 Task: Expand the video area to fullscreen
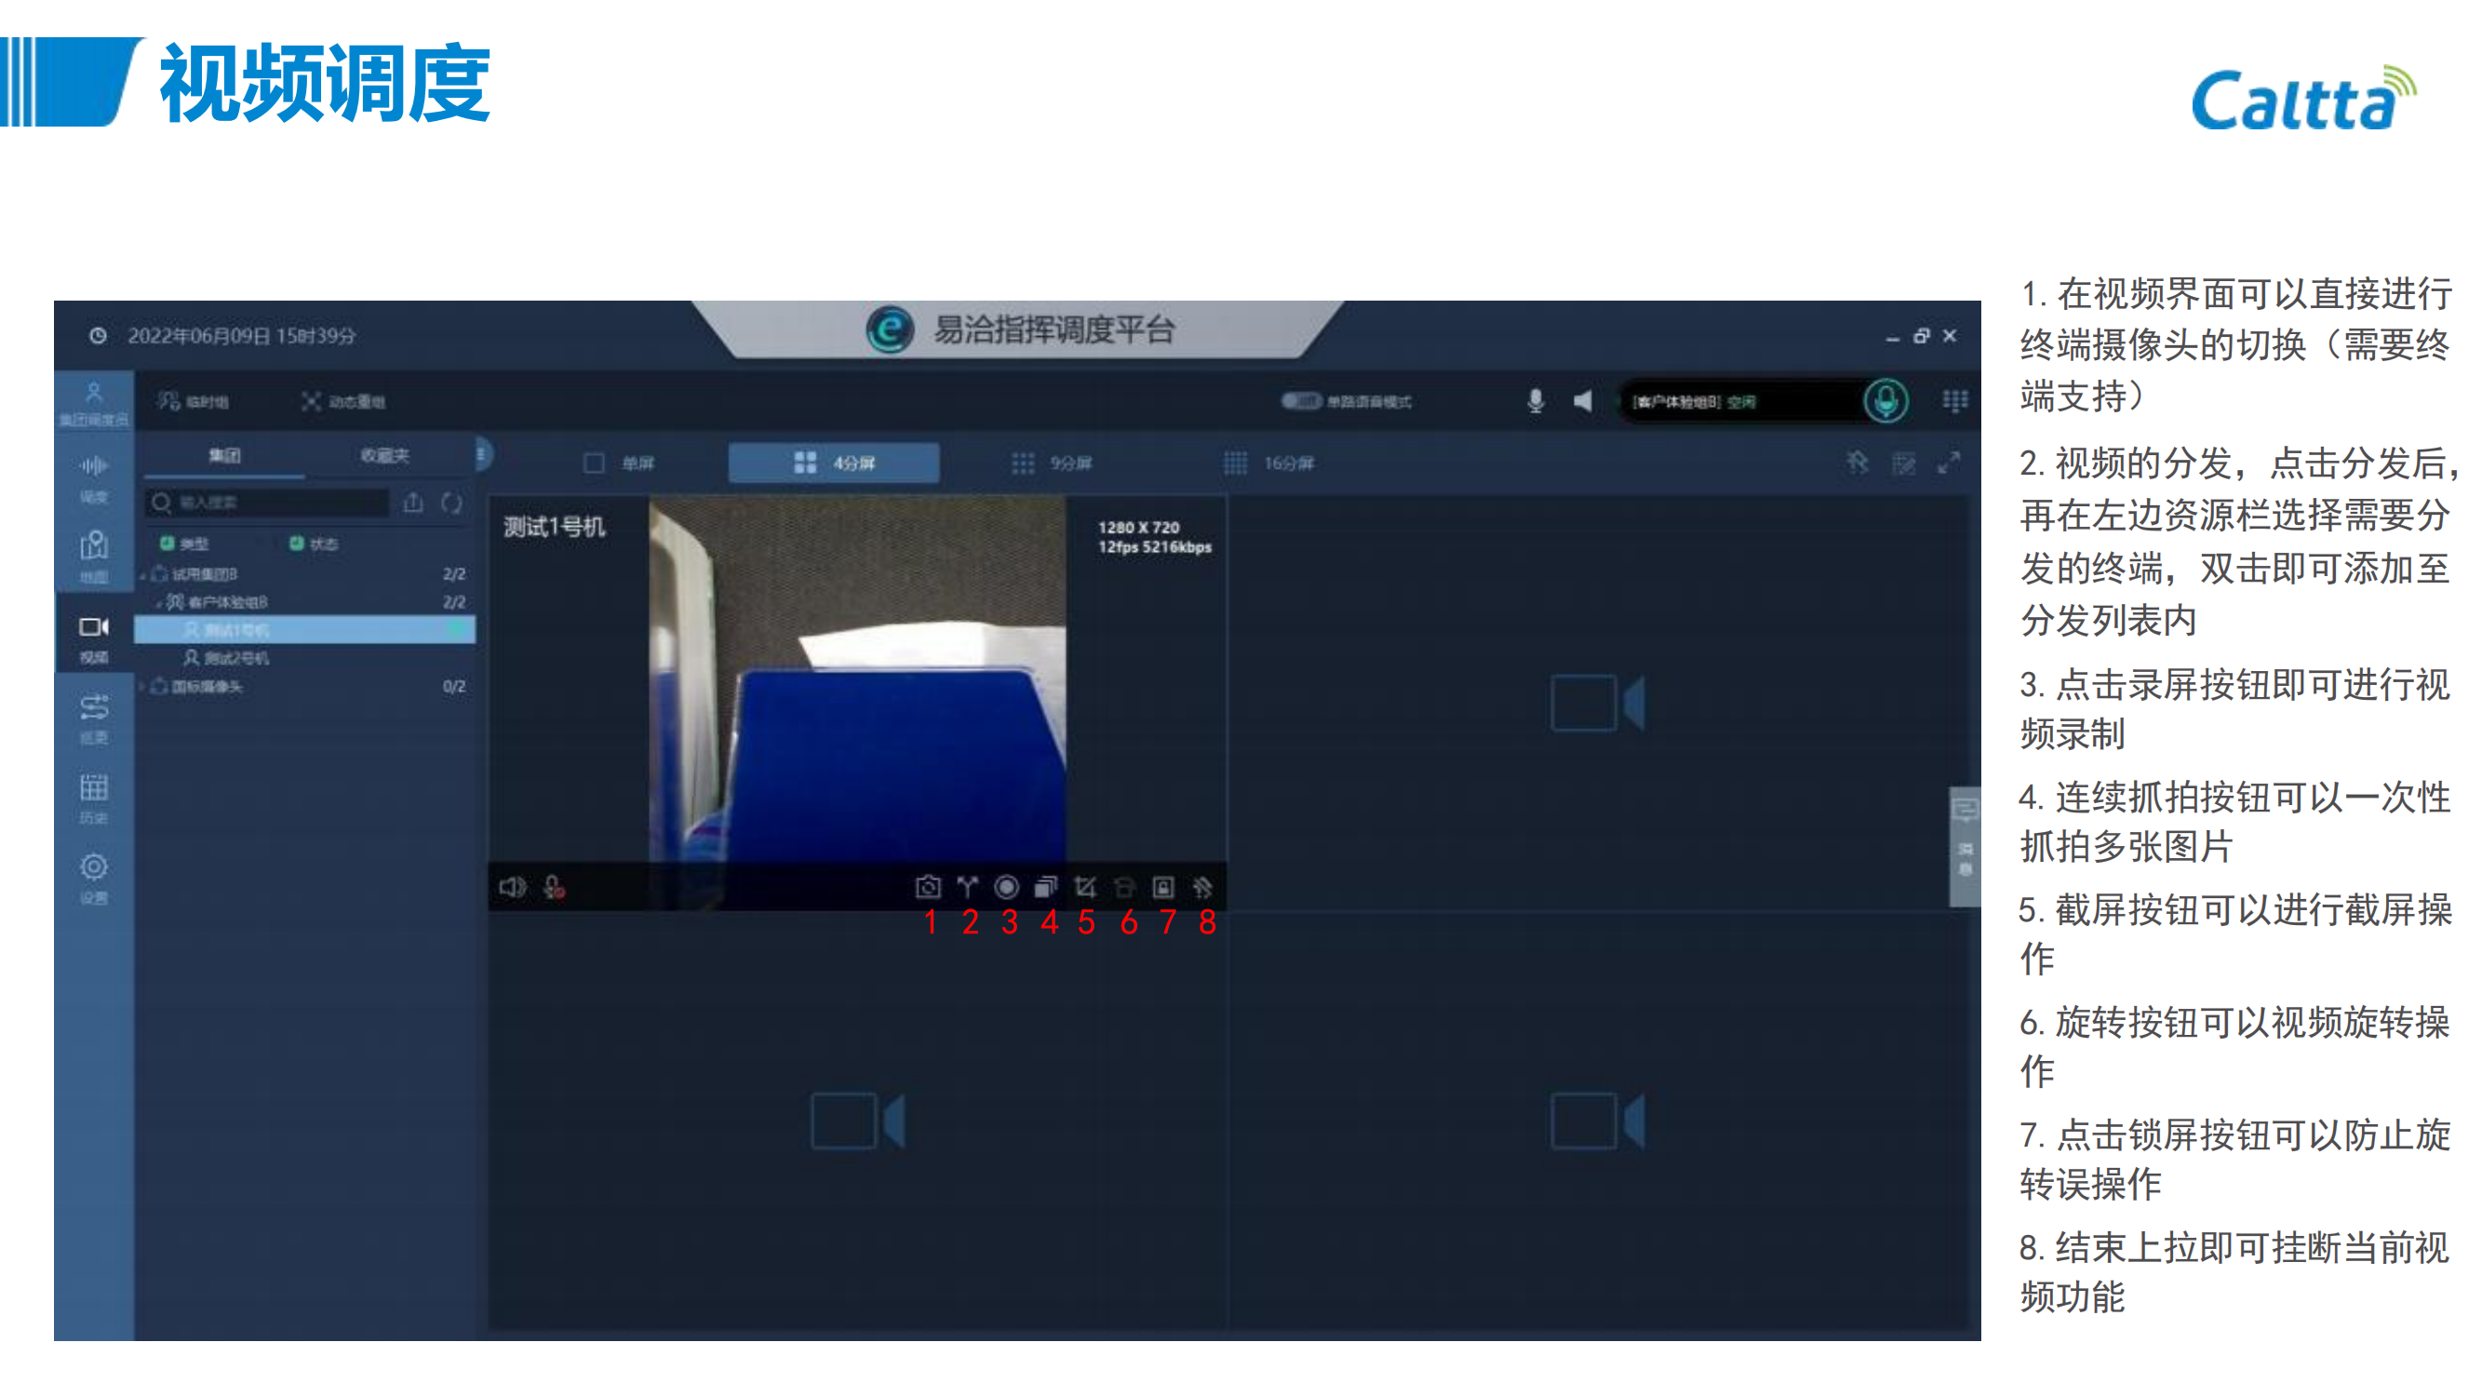(x=1948, y=463)
